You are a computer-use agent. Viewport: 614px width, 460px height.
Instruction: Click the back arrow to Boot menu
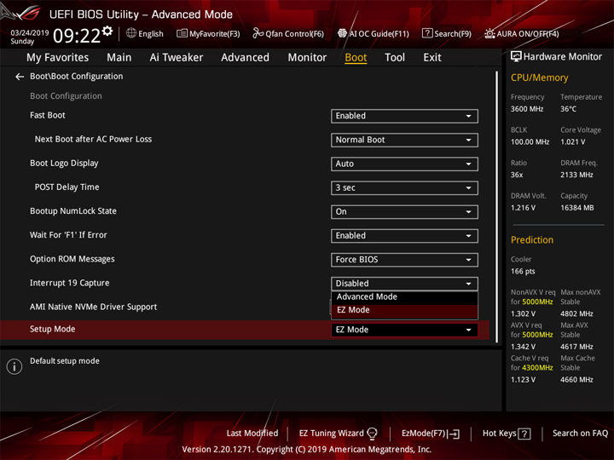pyautogui.click(x=19, y=77)
